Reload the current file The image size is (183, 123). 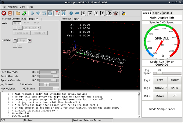click(24, 13)
